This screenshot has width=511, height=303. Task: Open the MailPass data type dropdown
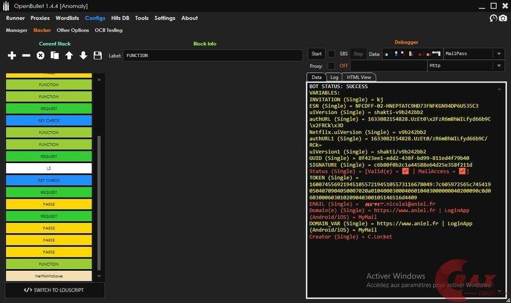click(x=474, y=54)
